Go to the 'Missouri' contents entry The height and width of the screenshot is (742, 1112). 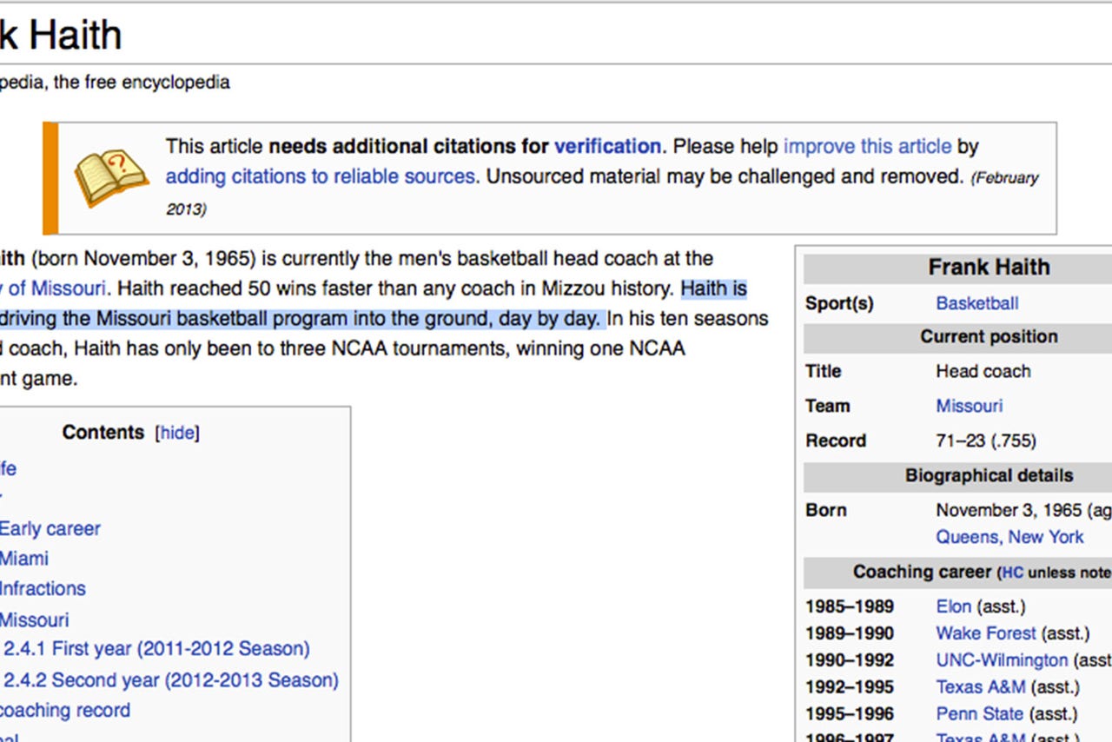(34, 619)
